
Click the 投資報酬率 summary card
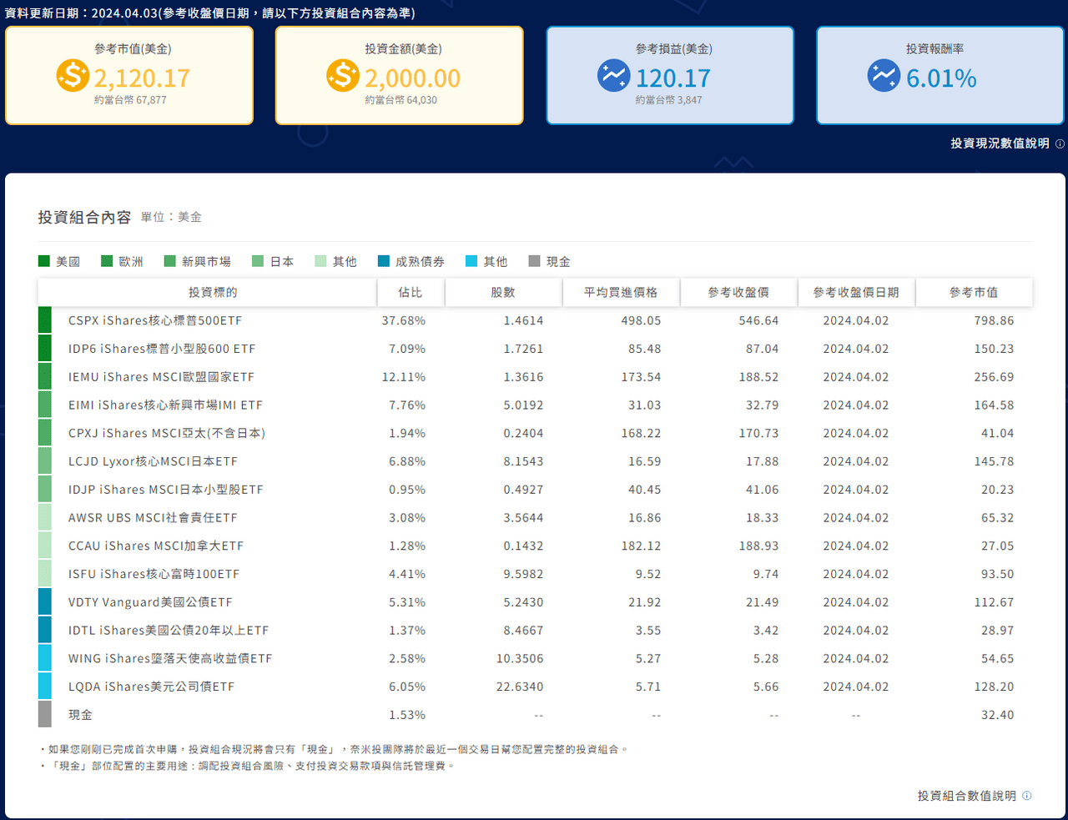tap(940, 75)
